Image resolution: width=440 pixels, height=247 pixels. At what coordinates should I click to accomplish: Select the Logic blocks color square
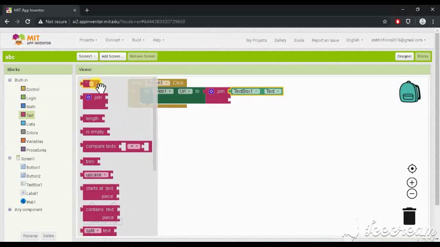tap(23, 97)
